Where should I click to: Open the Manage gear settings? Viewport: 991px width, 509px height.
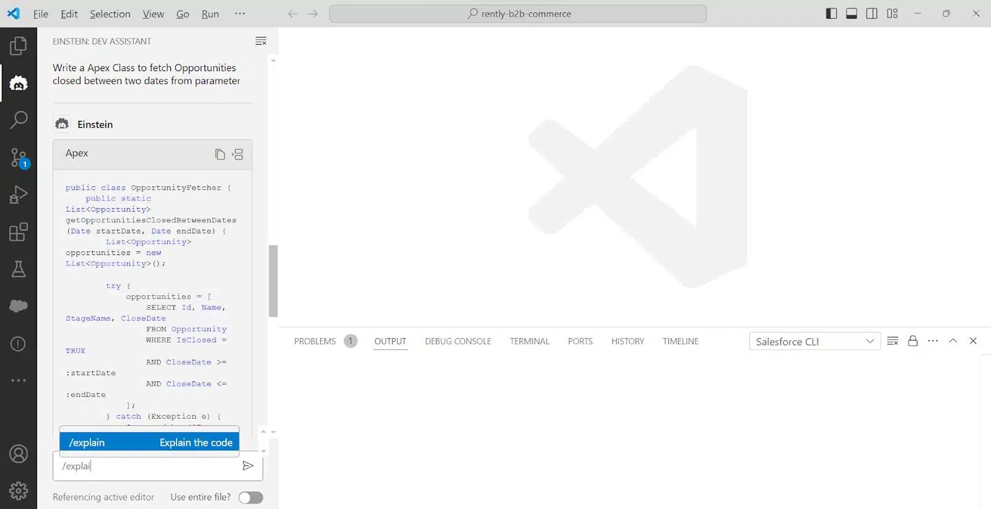click(x=19, y=491)
